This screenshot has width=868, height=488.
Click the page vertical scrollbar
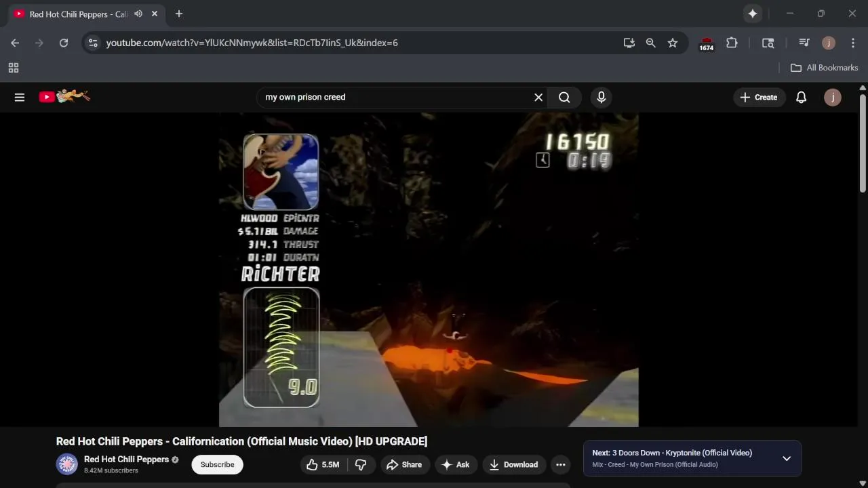[863, 144]
